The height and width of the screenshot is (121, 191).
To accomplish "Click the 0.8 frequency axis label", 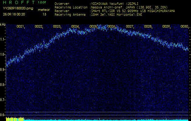I will click(x=3, y=85).
